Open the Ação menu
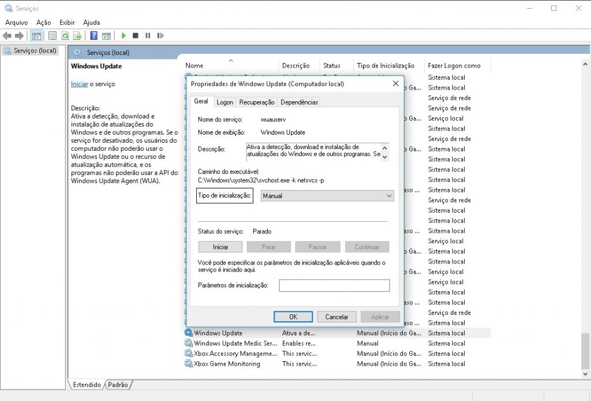This screenshot has width=591, height=401. 43,23
